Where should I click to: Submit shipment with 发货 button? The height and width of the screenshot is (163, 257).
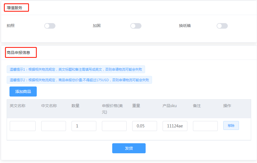coord(129,148)
